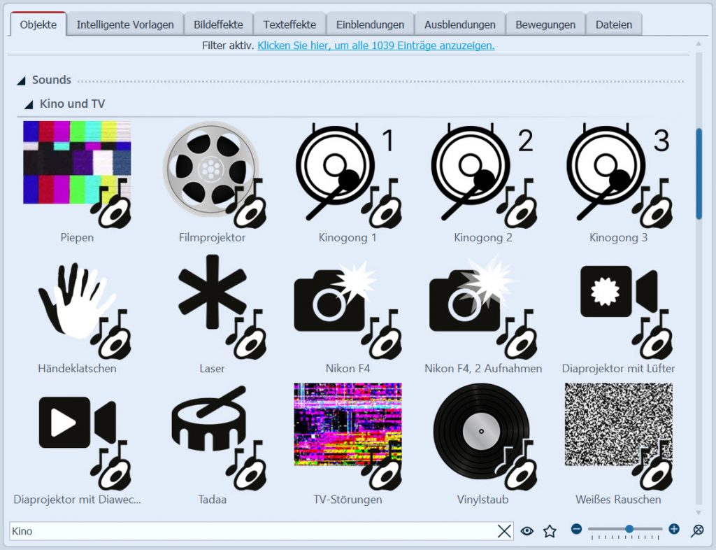Click the thumbnail size slider handle
This screenshot has height=550, width=716.
[x=629, y=529]
